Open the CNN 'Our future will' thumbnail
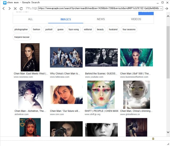 [66, 95]
